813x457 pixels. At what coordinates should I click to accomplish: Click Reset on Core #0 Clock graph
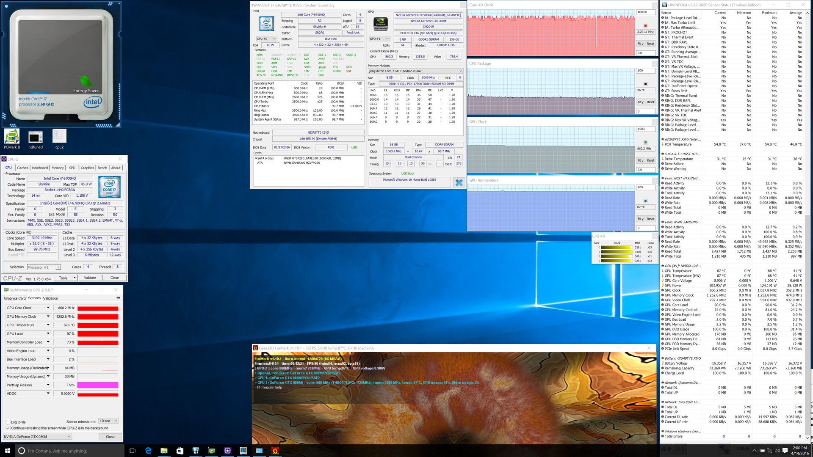650,44
